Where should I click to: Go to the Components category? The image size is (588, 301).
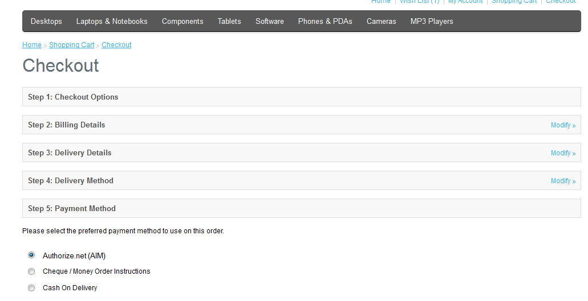(183, 22)
